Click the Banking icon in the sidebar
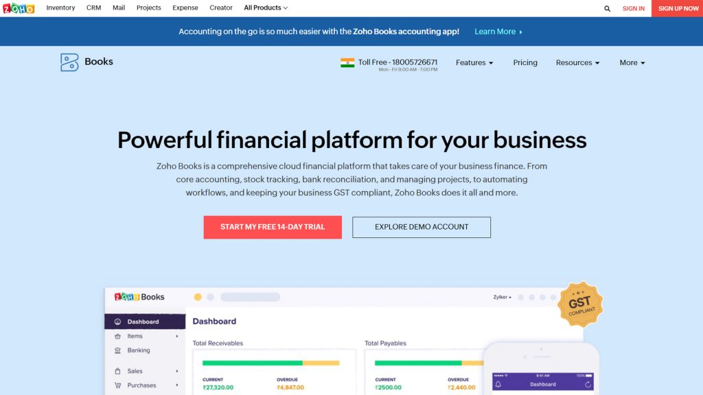This screenshot has width=703, height=395. [x=119, y=350]
